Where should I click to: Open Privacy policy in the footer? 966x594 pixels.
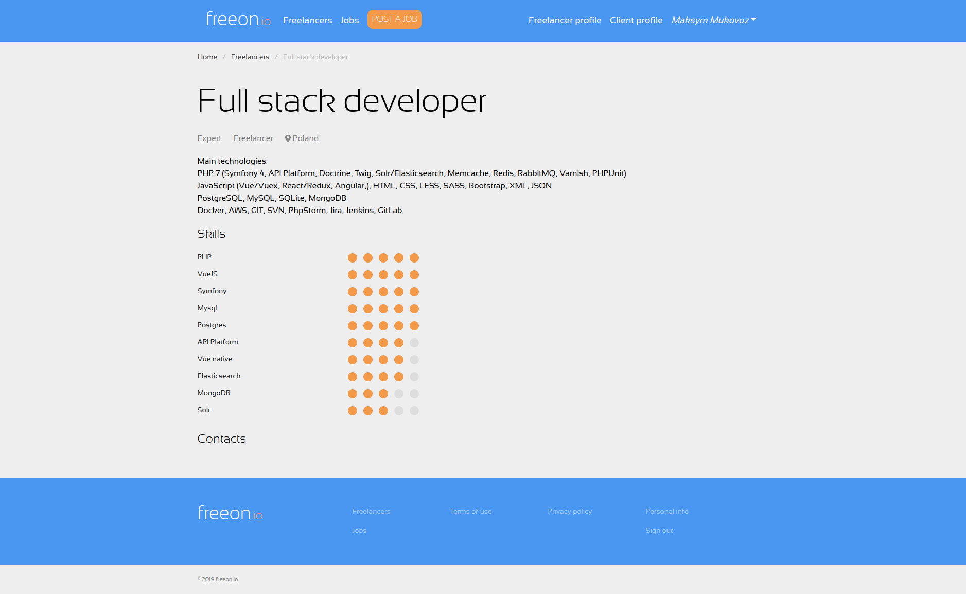point(569,511)
